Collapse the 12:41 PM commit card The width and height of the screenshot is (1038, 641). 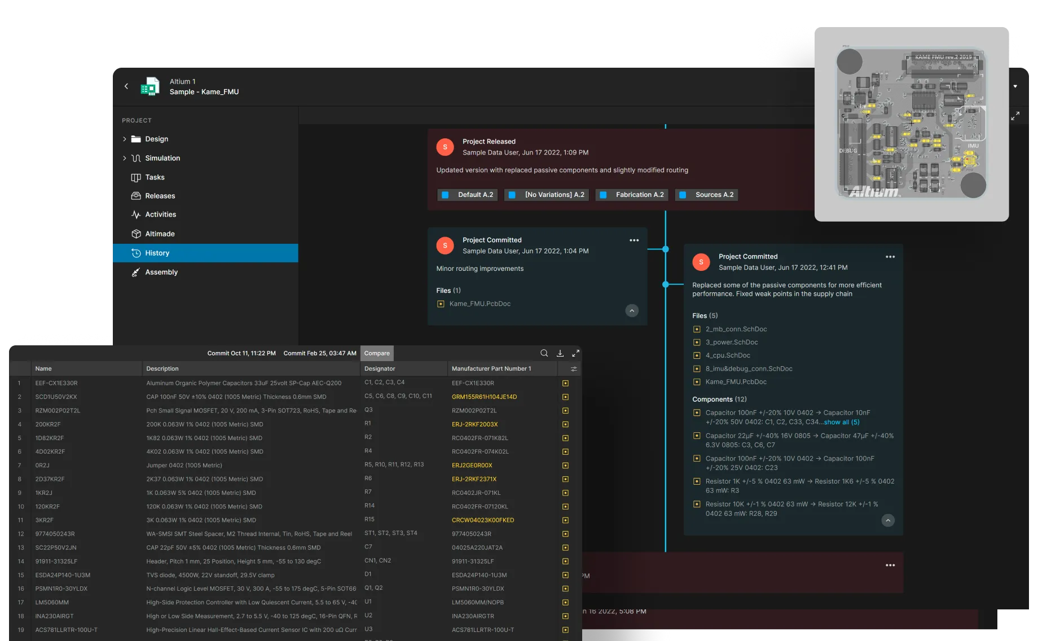pos(888,520)
